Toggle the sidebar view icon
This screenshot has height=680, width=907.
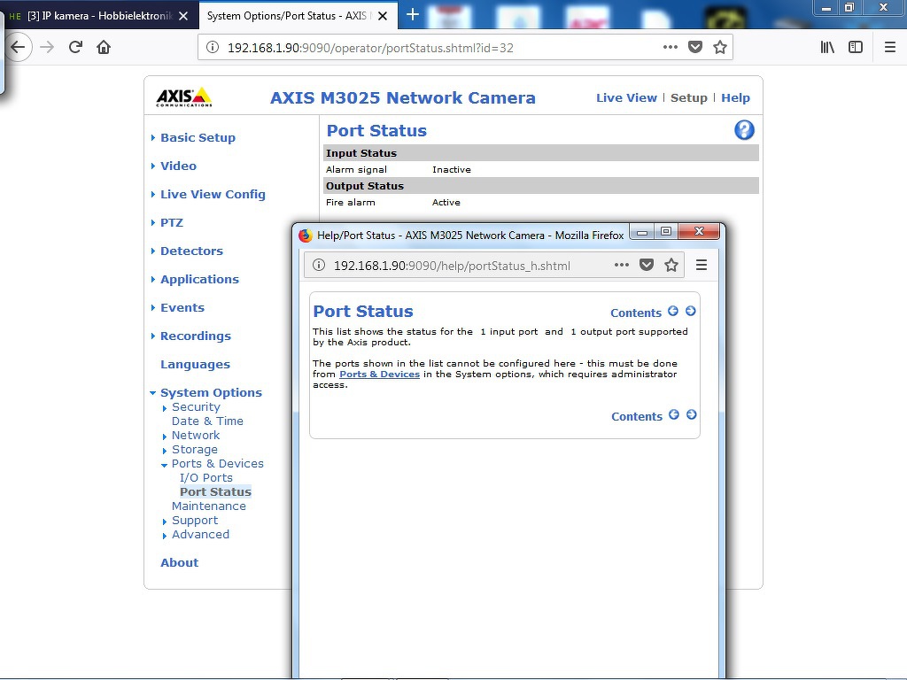pos(856,48)
